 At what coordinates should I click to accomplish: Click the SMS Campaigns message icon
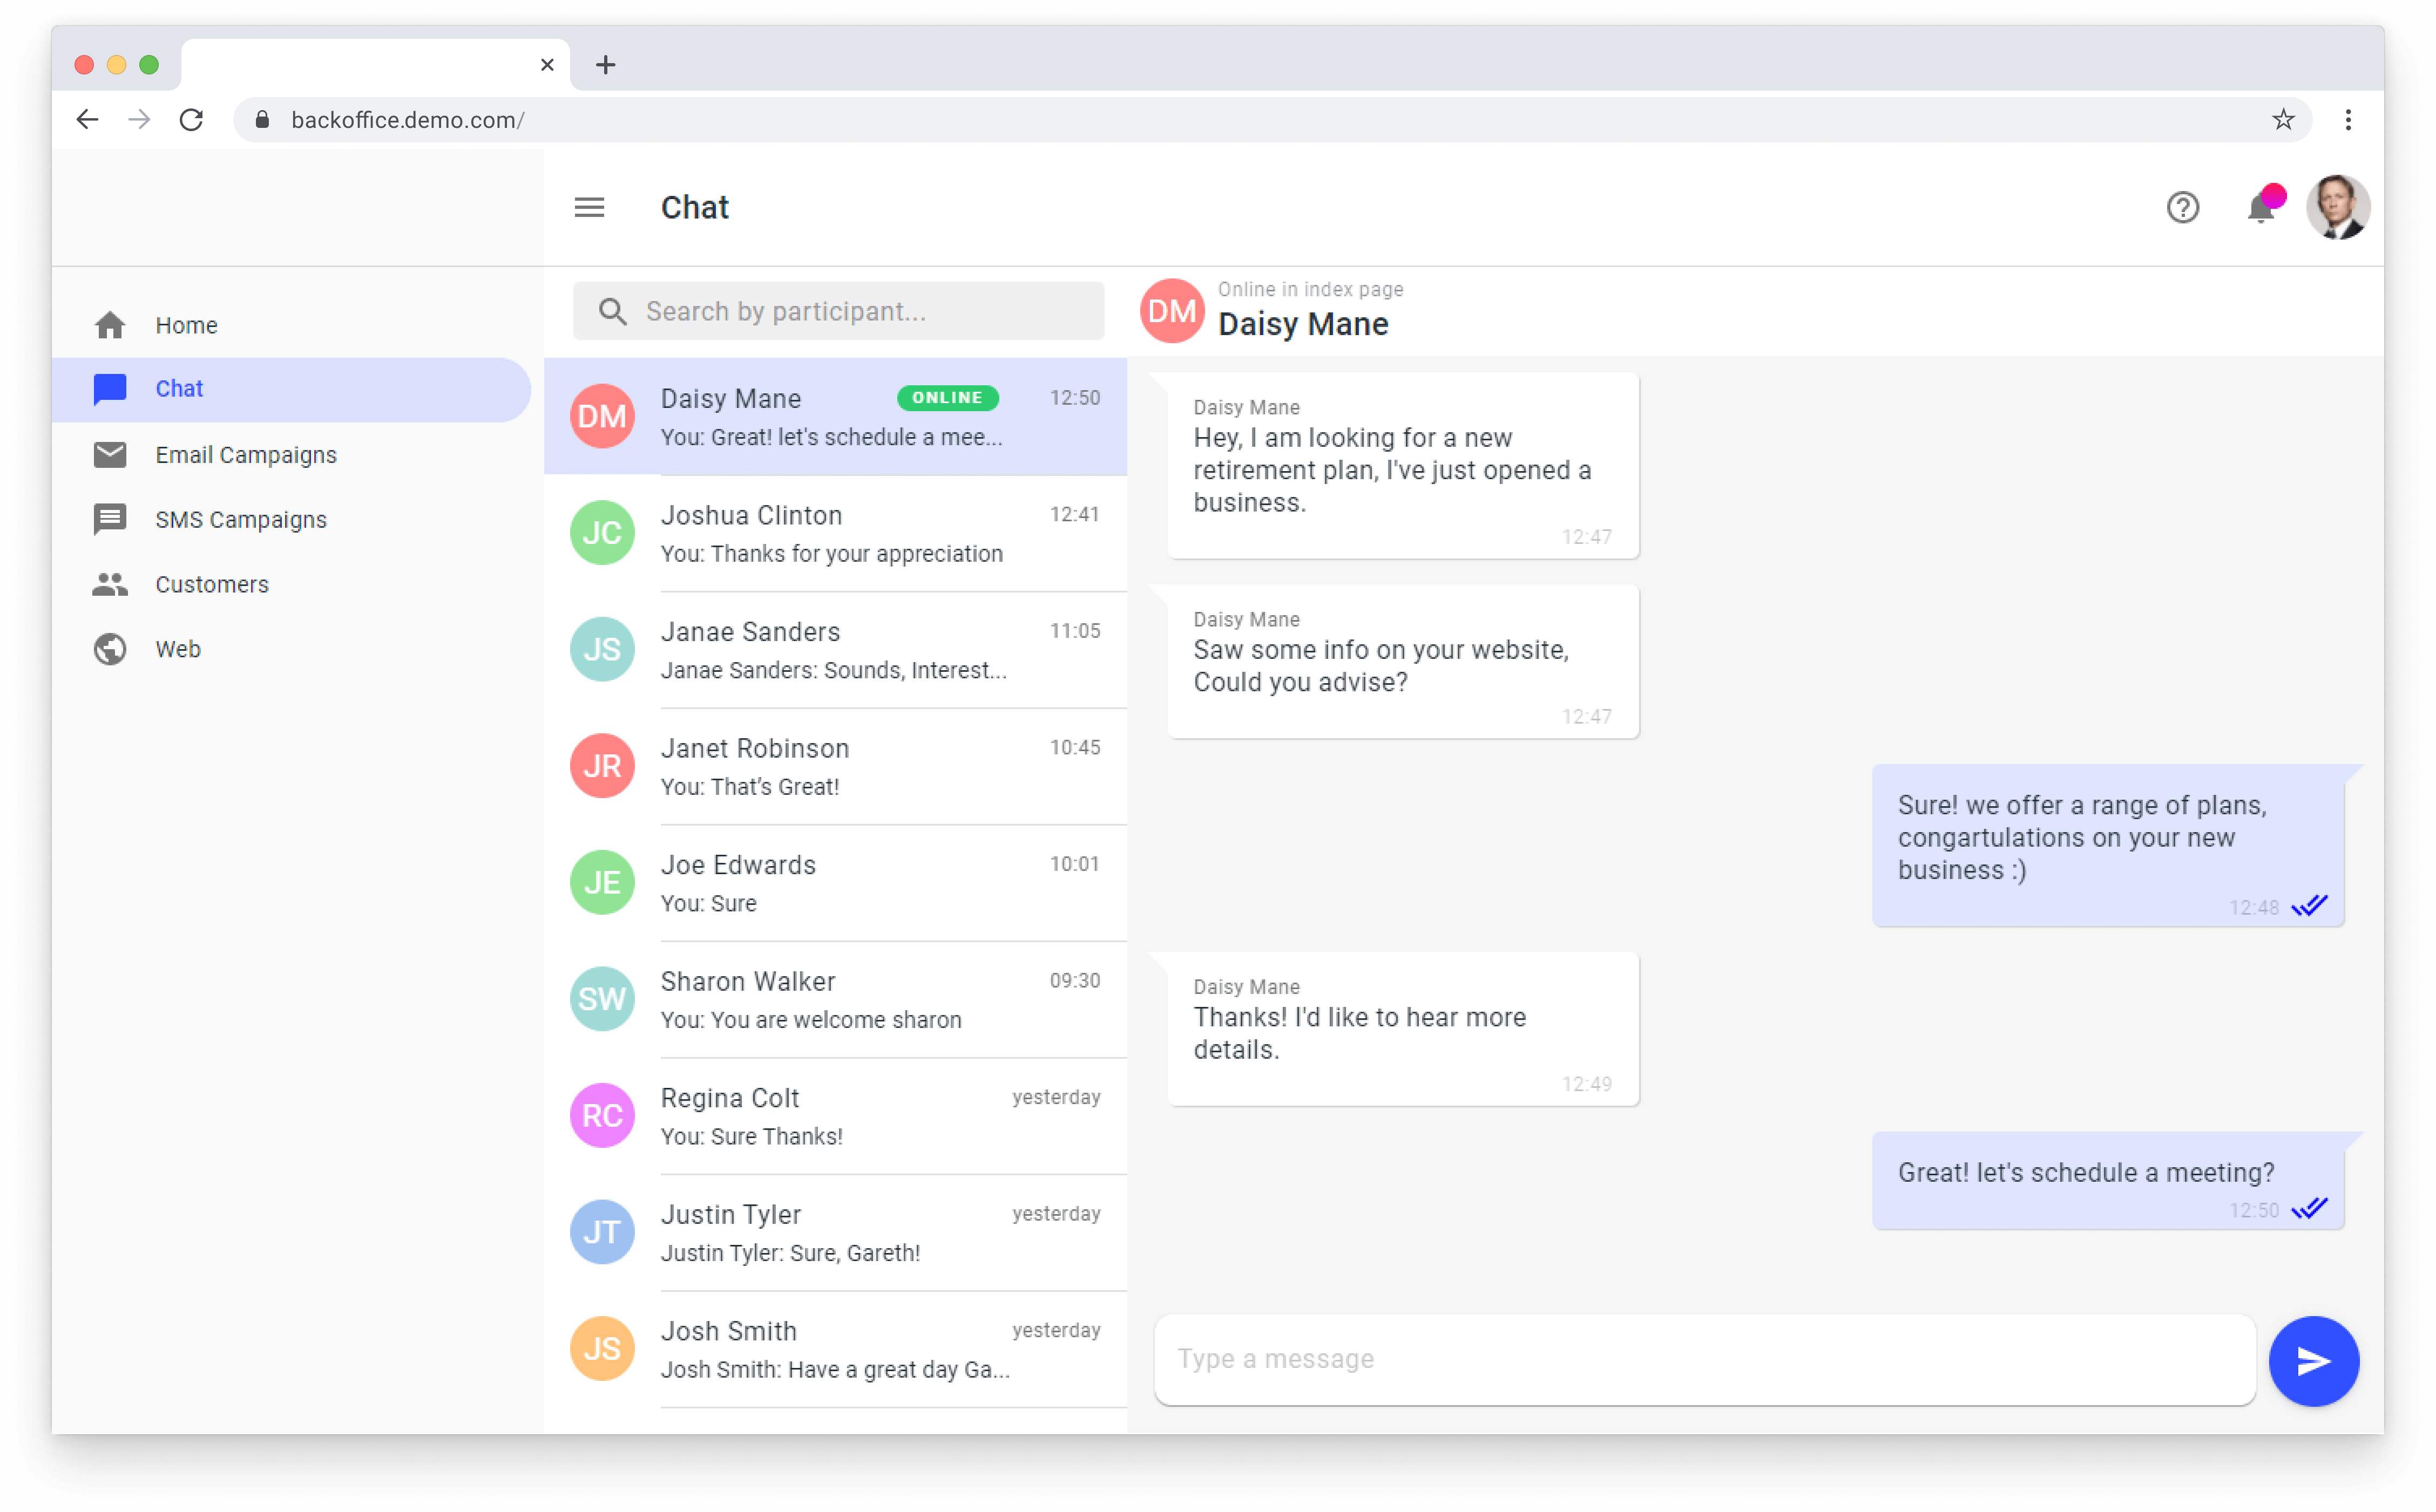tap(110, 519)
